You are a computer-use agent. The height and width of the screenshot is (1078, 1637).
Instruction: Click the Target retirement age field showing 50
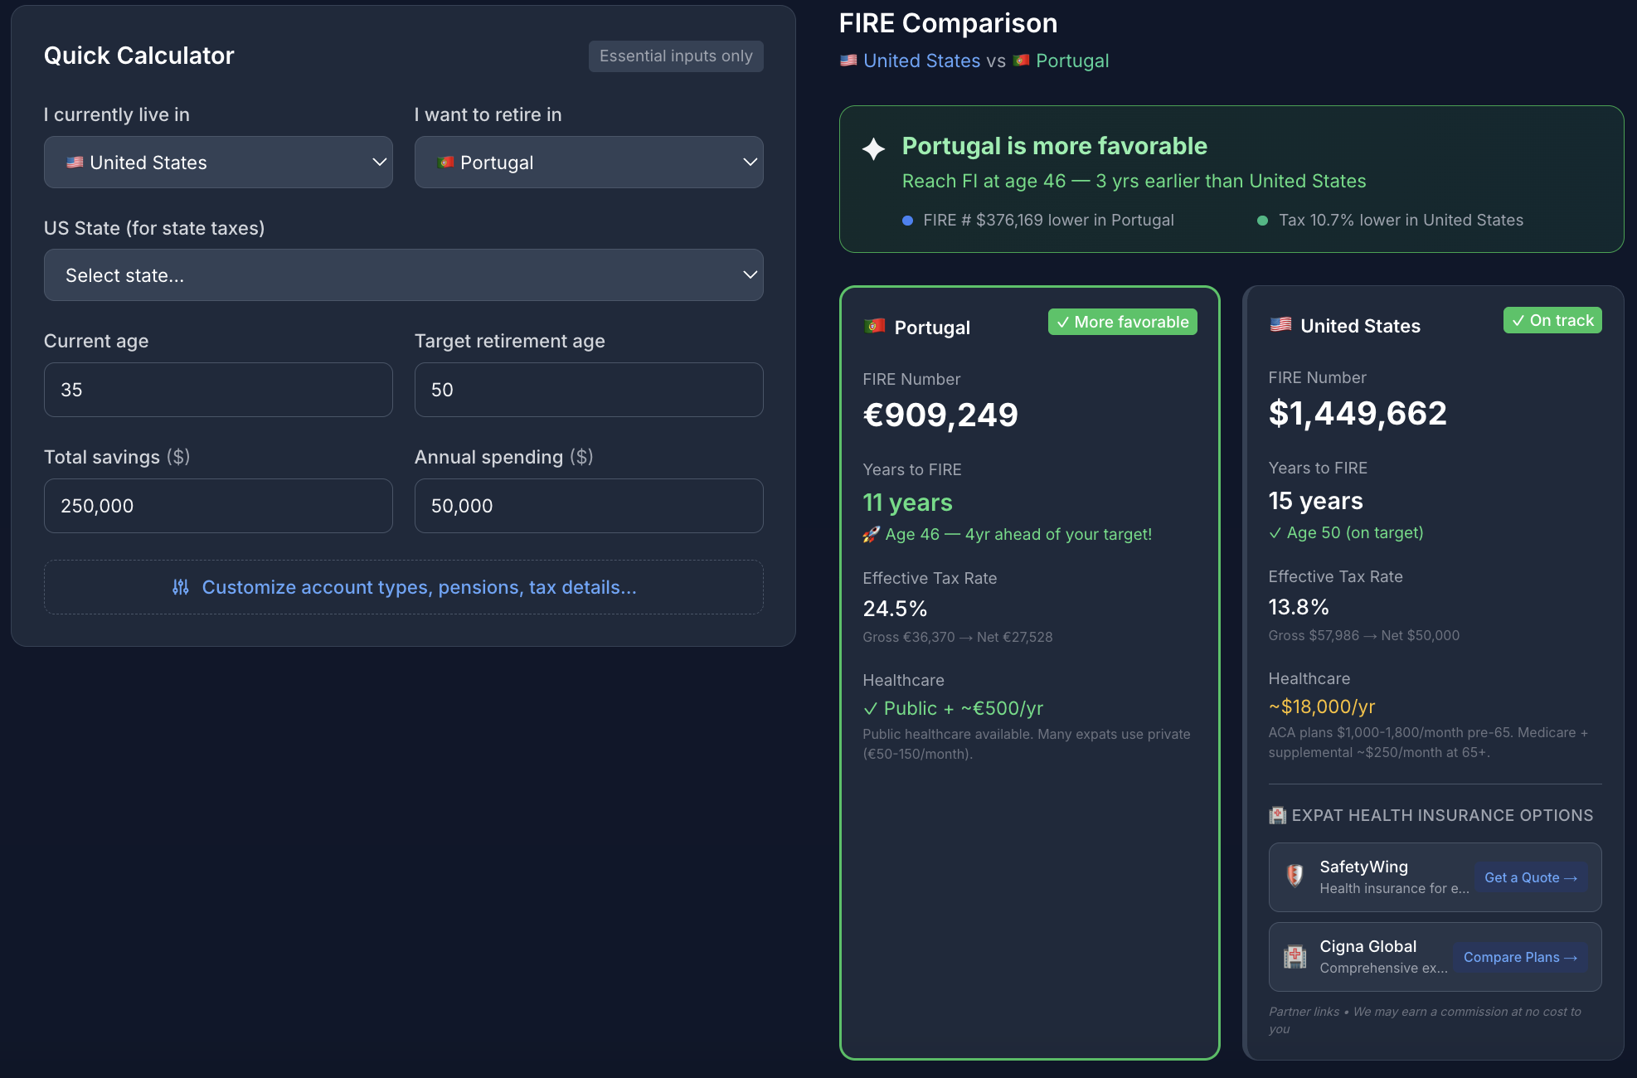(x=589, y=390)
